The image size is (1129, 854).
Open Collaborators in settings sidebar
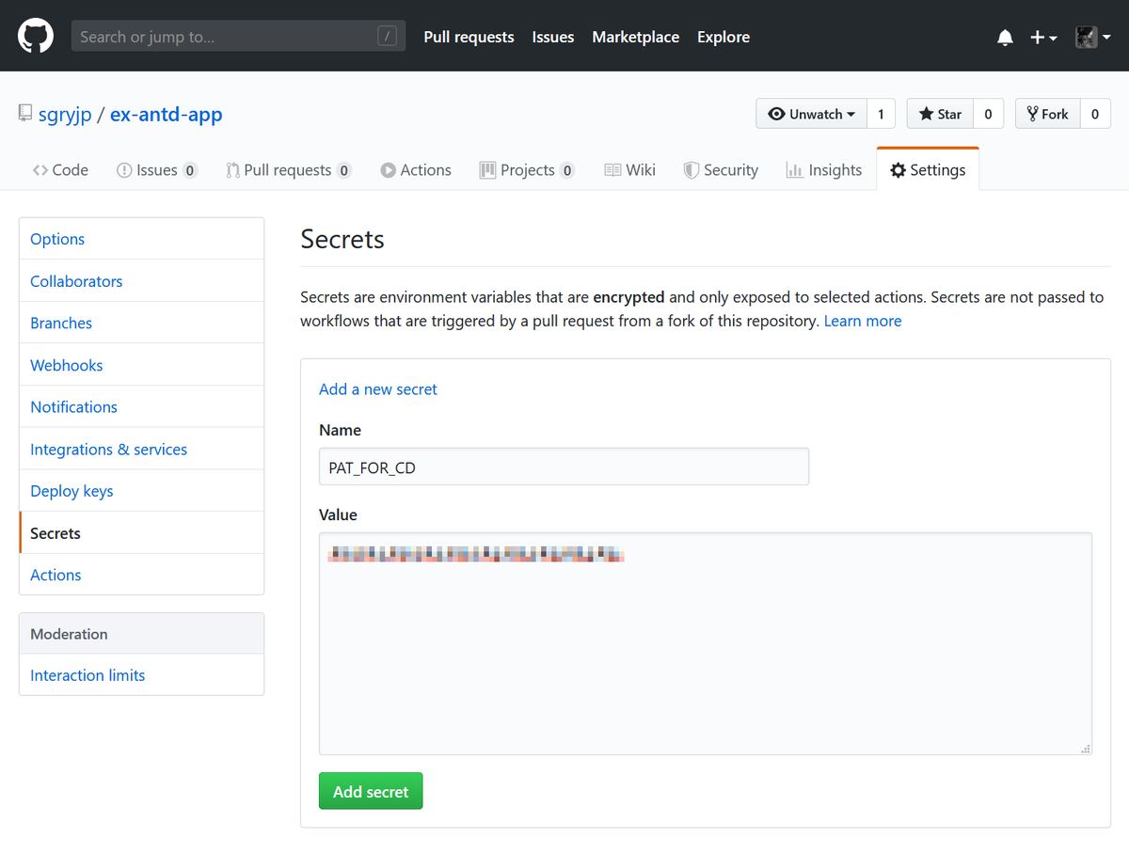pyautogui.click(x=141, y=281)
